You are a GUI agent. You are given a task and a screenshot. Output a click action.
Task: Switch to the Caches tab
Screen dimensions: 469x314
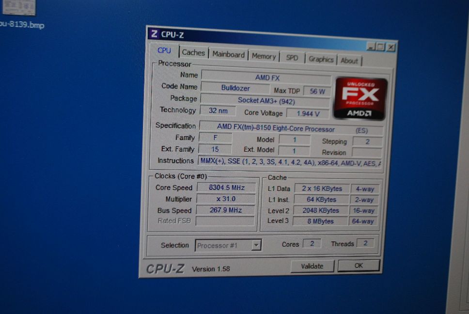tap(193, 52)
